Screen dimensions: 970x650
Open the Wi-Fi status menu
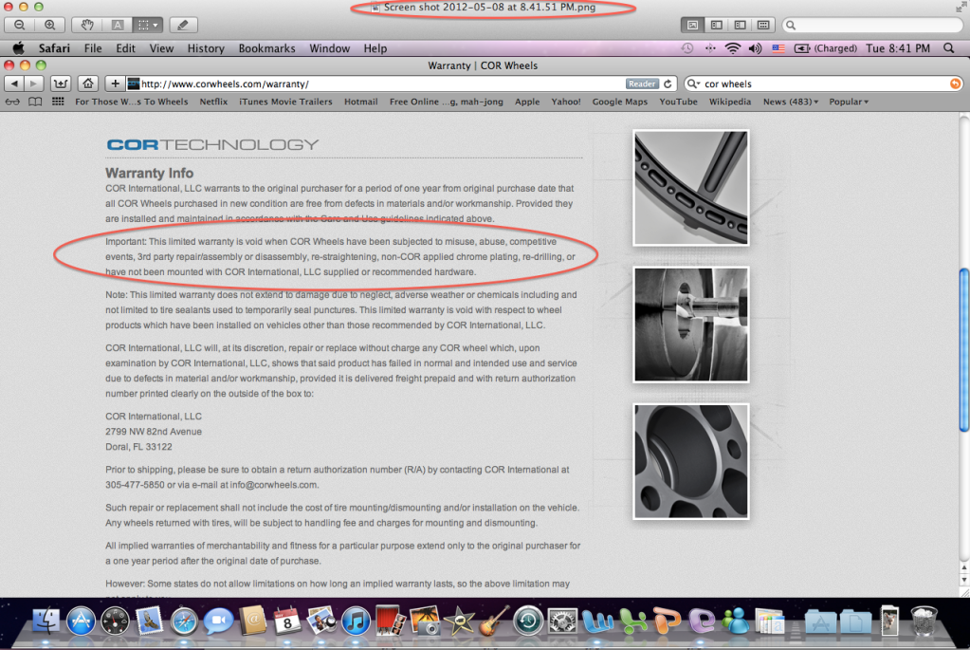732,48
